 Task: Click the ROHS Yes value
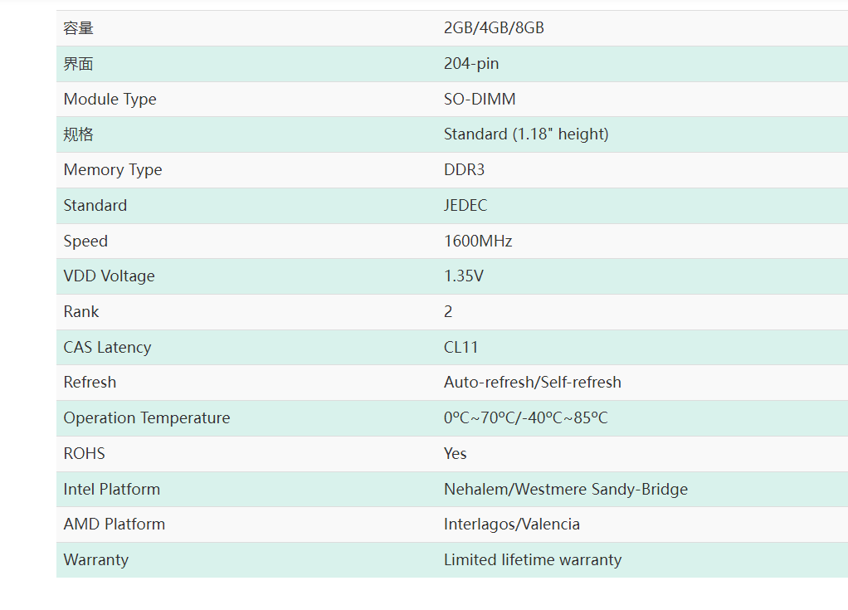[x=455, y=454]
